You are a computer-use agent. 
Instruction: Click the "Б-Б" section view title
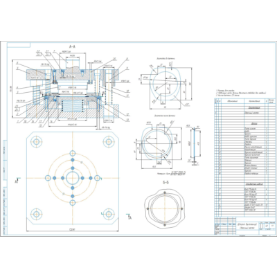pos(166,183)
